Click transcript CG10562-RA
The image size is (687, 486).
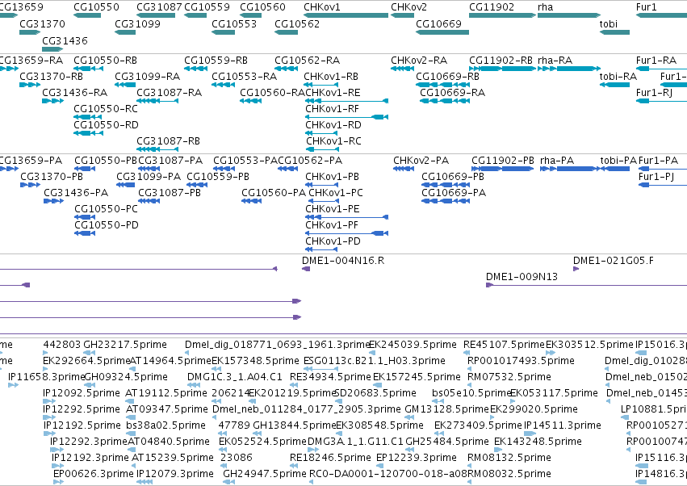point(307,60)
